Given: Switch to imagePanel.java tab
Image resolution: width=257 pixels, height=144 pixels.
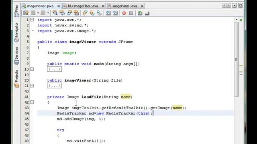Looking at the screenshot, I should pos(124,6).
